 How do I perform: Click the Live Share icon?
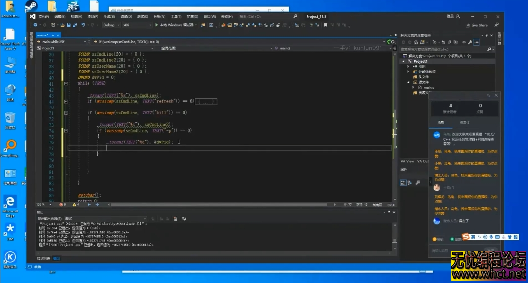coord(468,25)
